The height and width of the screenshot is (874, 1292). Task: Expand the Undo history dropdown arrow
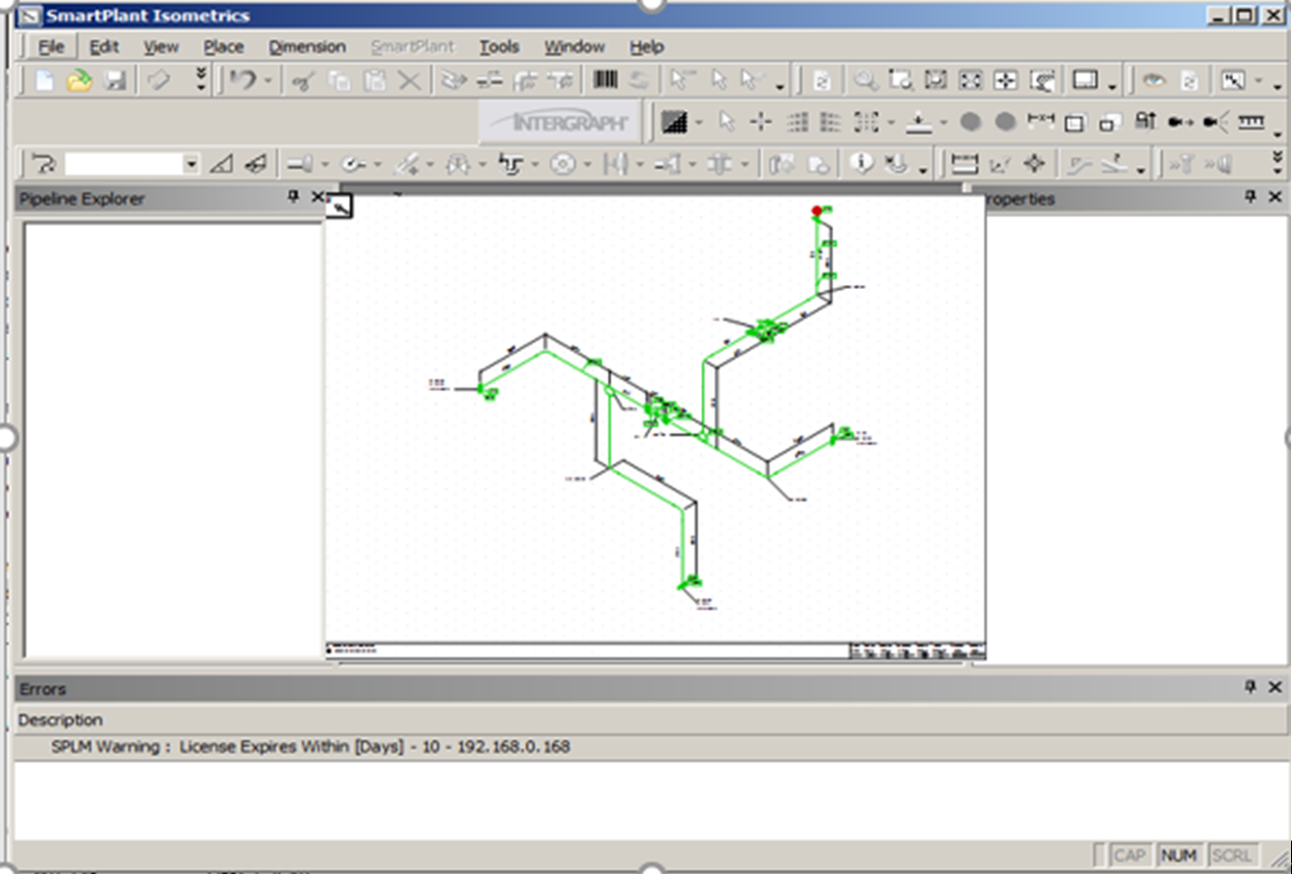(x=268, y=82)
